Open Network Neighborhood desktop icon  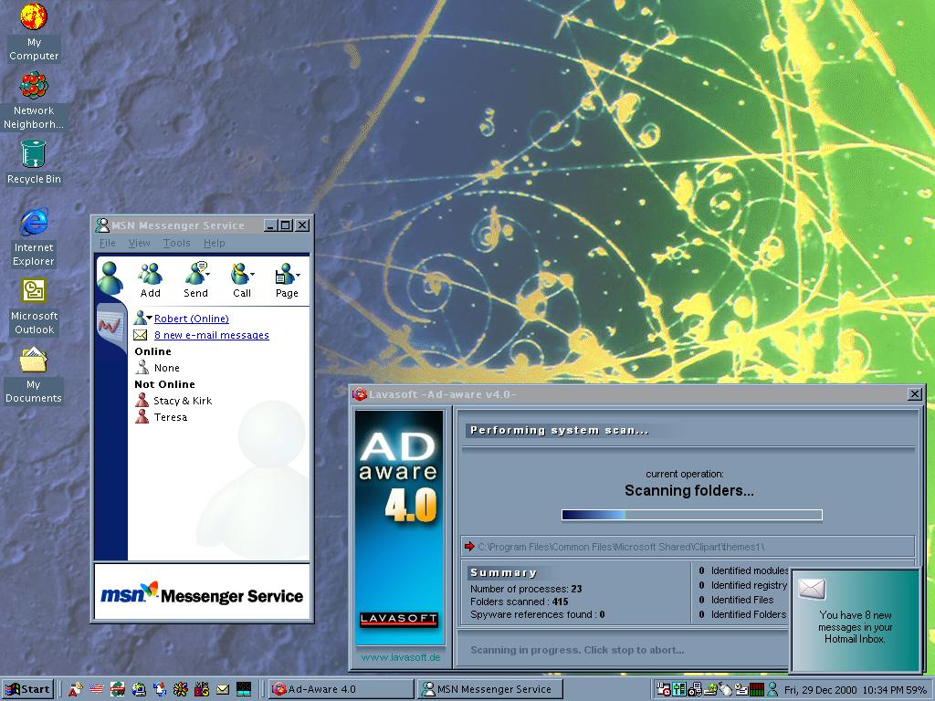click(34, 87)
